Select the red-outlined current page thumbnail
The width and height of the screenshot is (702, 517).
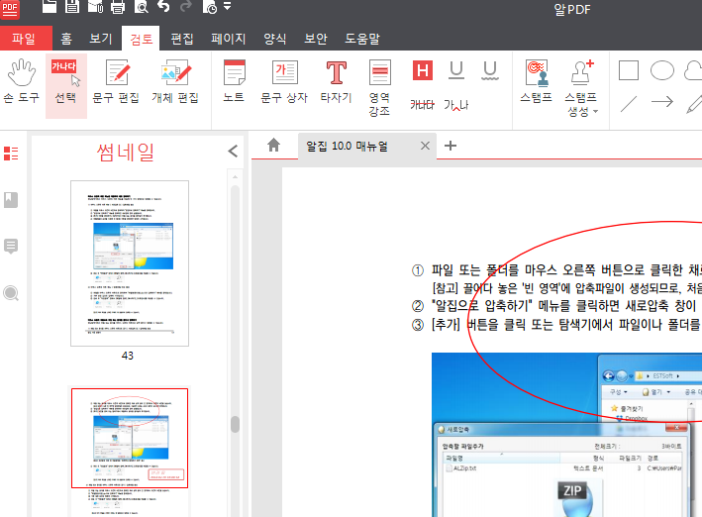coord(130,438)
